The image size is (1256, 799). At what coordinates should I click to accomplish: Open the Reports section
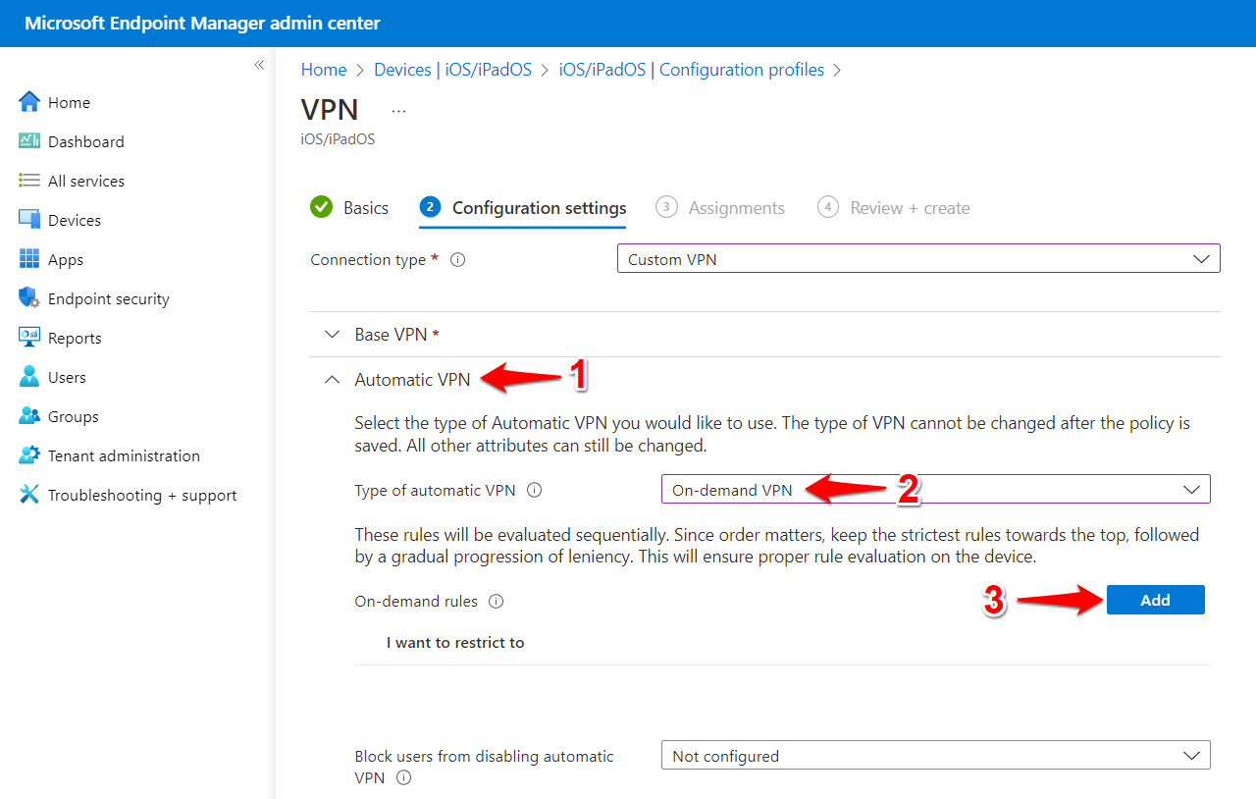(x=28, y=338)
